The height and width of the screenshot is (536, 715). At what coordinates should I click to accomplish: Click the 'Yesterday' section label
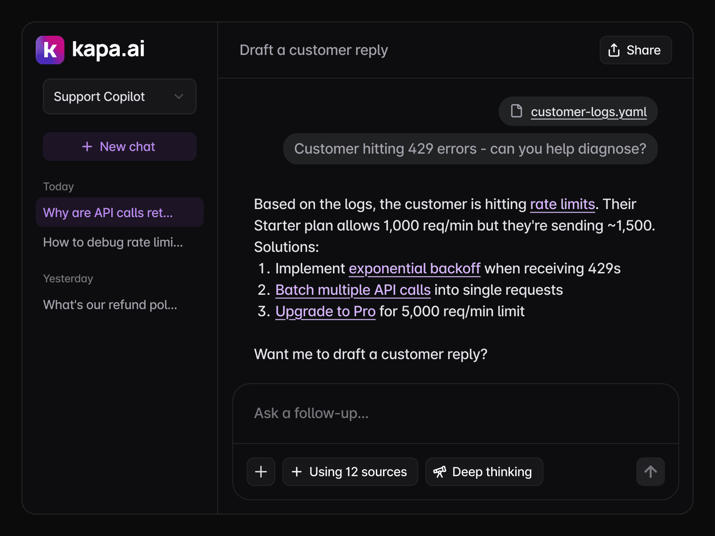[68, 278]
